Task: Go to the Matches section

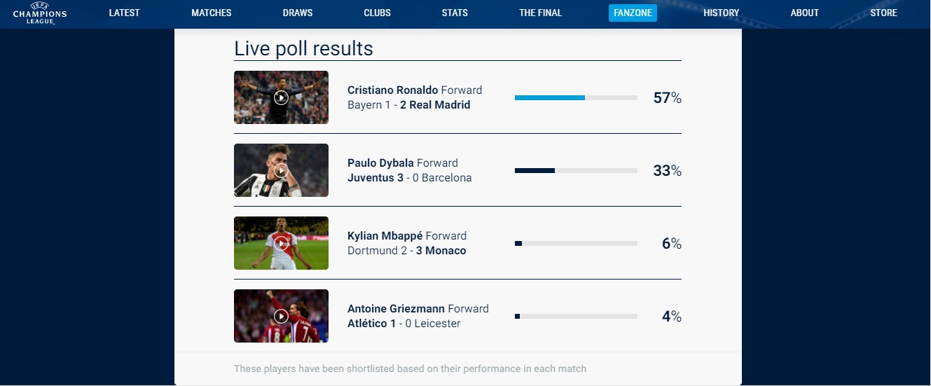Action: point(211,13)
